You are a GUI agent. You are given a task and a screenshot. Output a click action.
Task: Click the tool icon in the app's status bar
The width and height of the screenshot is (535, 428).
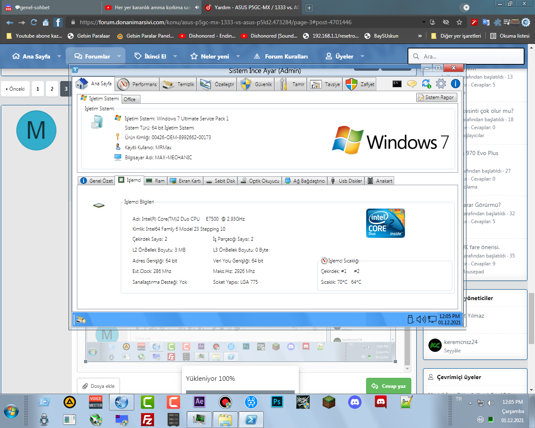(81, 320)
